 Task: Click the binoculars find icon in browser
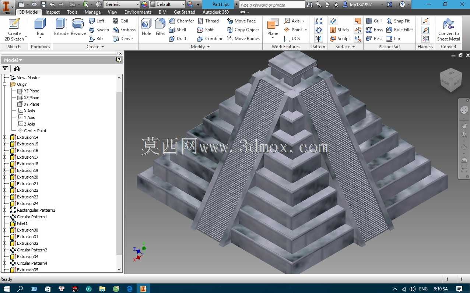(17, 68)
